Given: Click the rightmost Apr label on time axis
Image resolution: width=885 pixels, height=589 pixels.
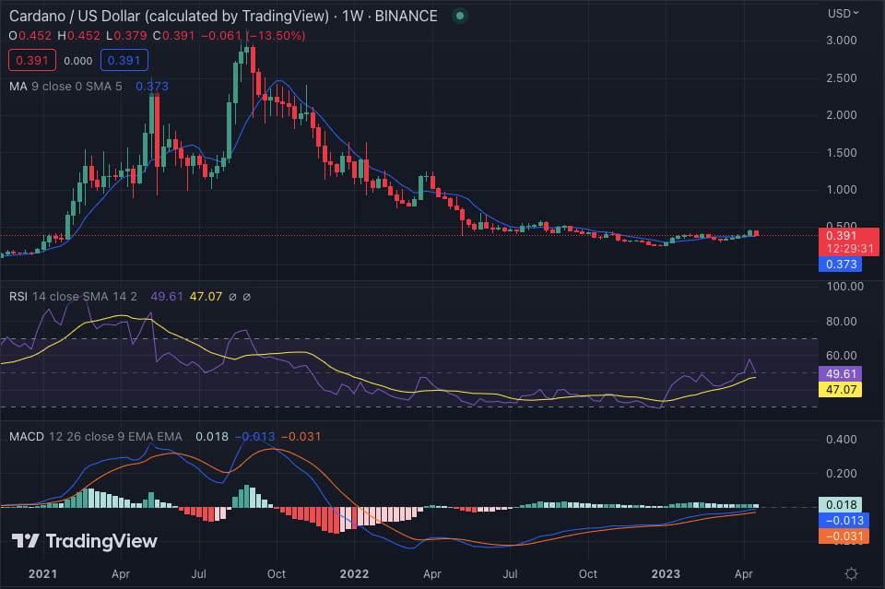Looking at the screenshot, I should pyautogui.click(x=743, y=573).
